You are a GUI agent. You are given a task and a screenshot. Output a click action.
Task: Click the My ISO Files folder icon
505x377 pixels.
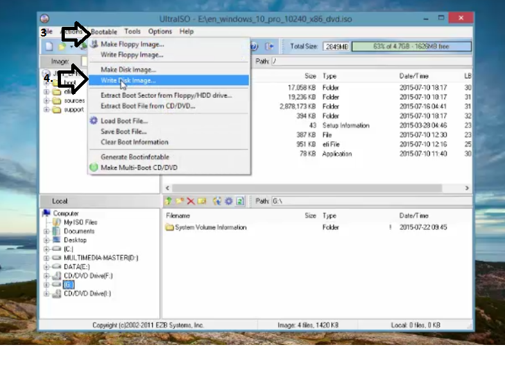pos(56,222)
